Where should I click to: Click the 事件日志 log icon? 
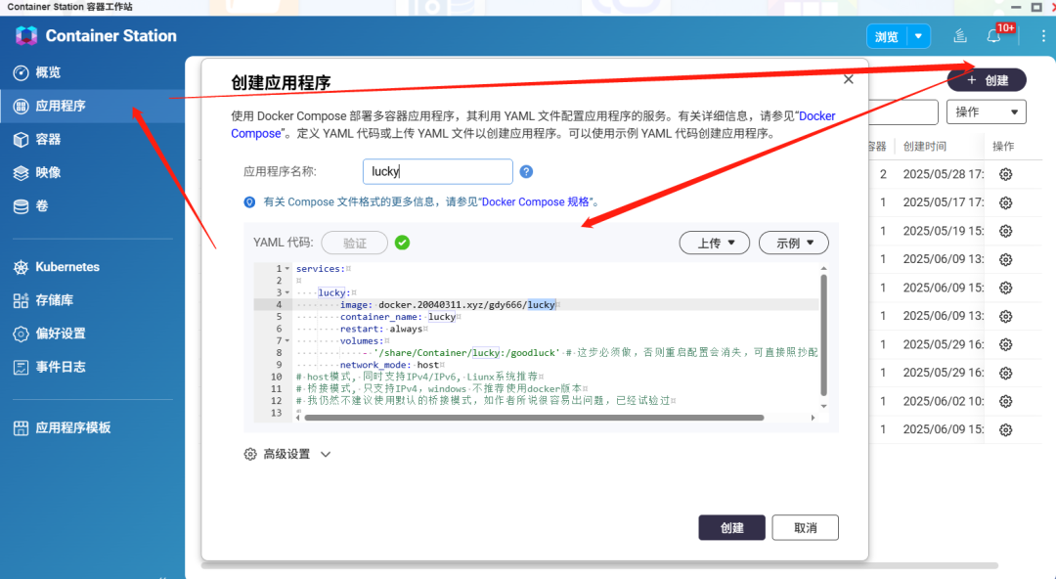coord(21,368)
